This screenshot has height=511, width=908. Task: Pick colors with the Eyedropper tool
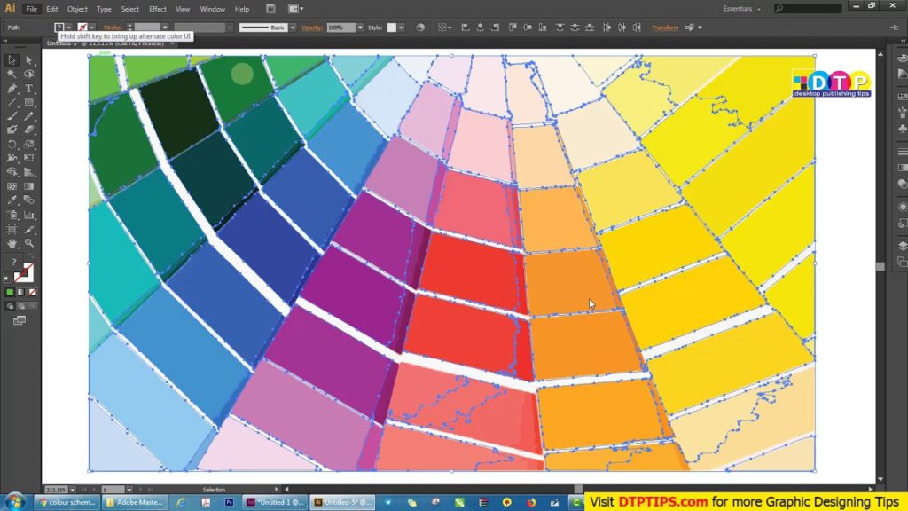(12, 198)
